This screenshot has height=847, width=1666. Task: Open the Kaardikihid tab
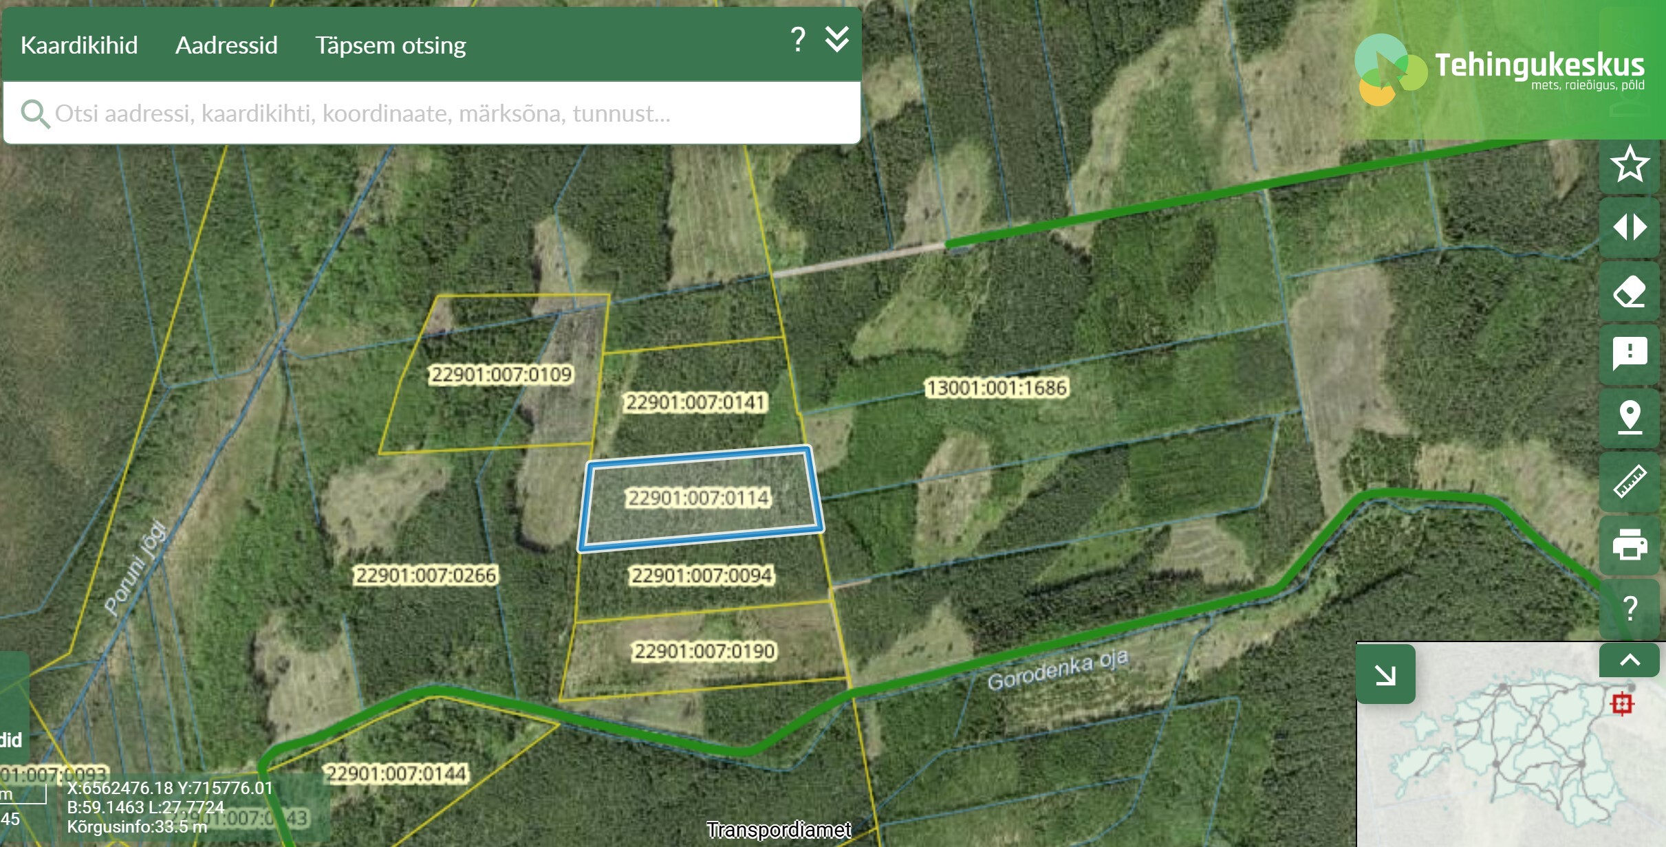(79, 45)
